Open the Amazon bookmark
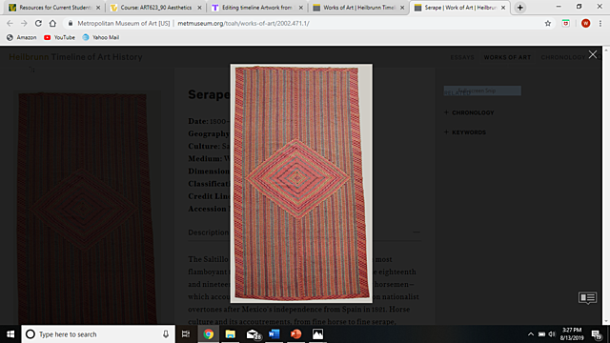Screen dimensions: 610x343 coord(22,37)
